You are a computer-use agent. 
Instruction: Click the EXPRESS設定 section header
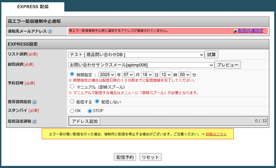[x=138, y=44]
